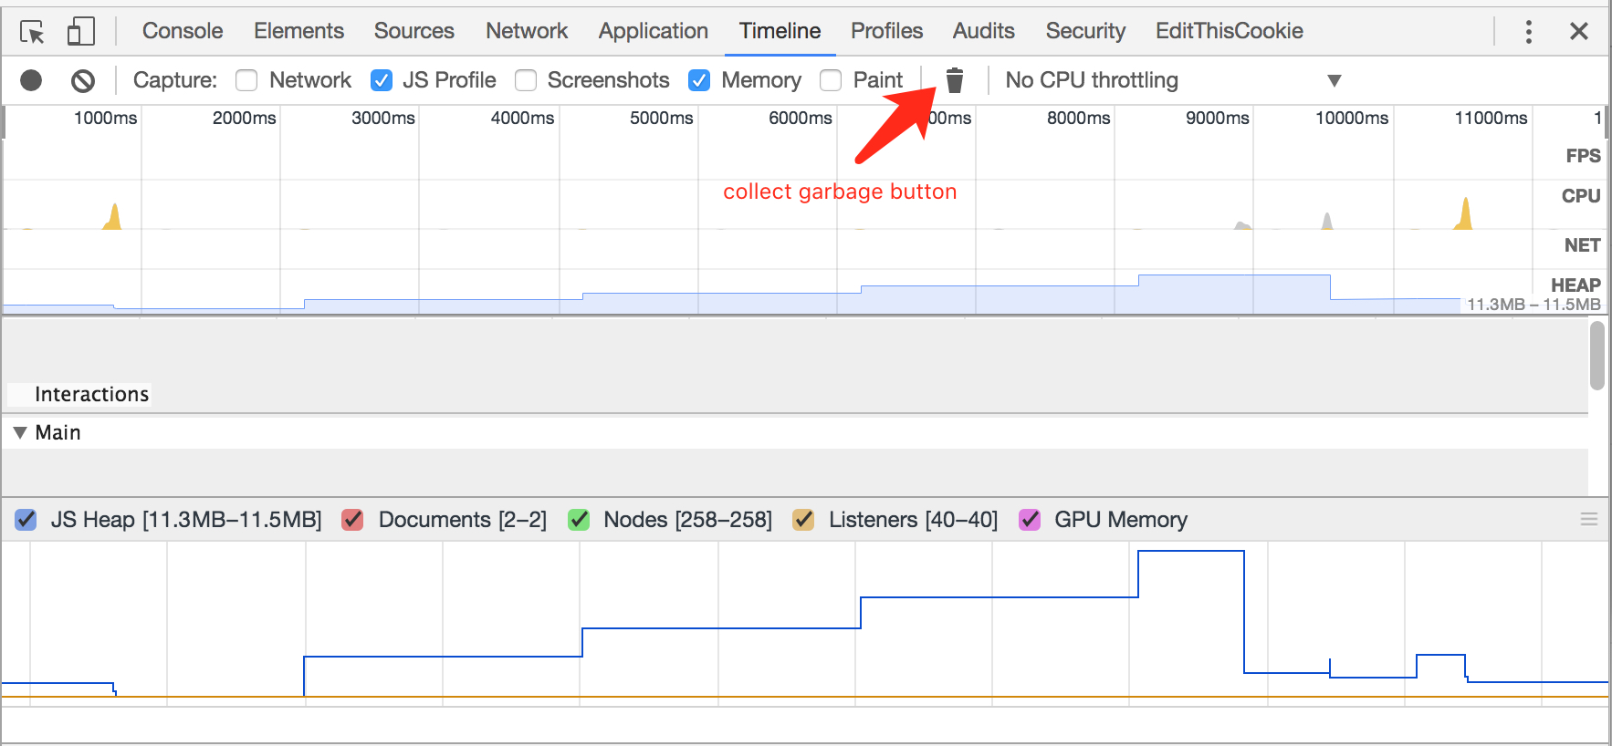Screen dimensions: 1612x746
Task: Open the EditThisCookie tab
Action: 1229,31
